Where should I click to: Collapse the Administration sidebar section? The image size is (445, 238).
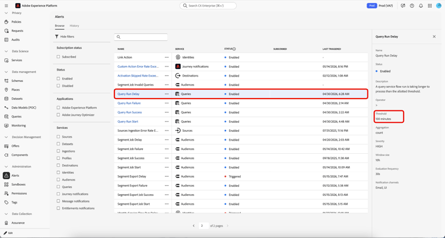point(7,167)
